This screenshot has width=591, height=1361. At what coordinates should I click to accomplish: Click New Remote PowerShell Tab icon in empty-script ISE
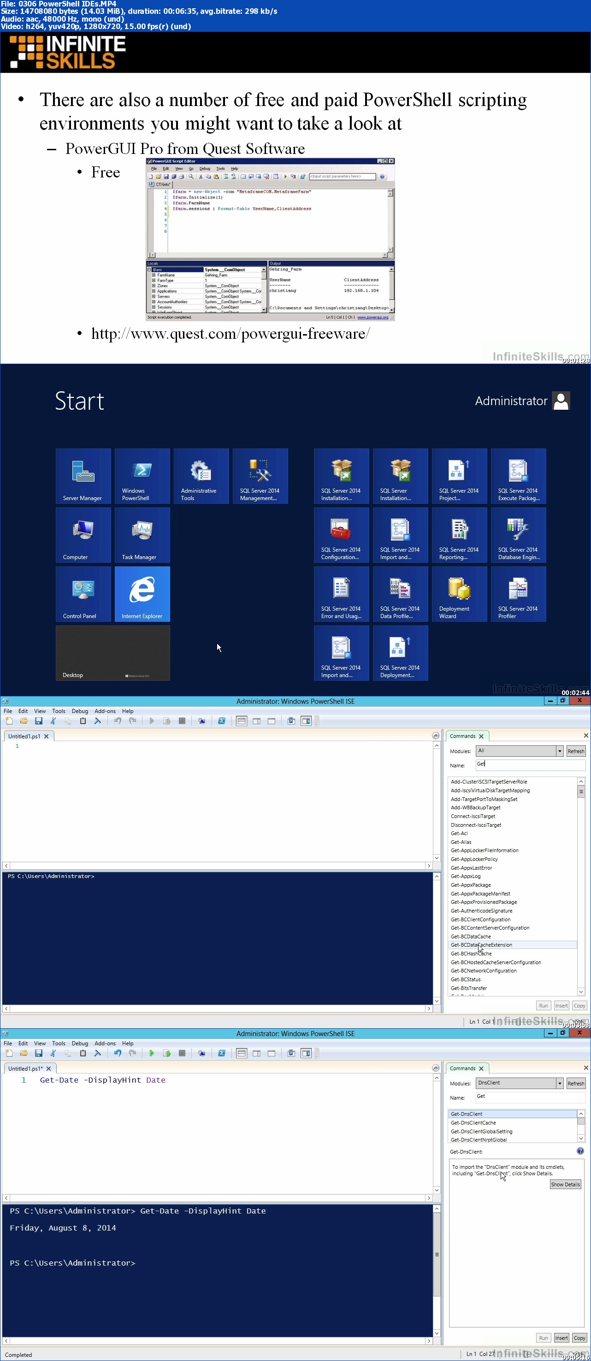pos(201,721)
